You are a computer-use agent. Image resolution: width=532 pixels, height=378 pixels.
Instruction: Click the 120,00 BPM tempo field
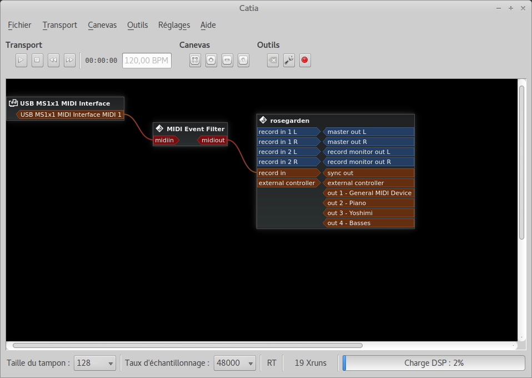point(147,61)
